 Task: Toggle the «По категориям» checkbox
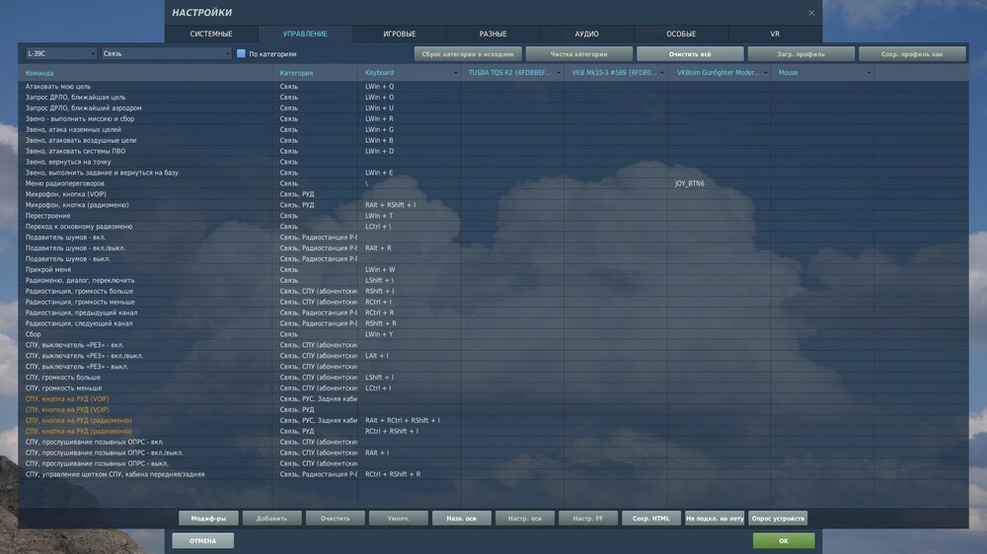coord(241,53)
